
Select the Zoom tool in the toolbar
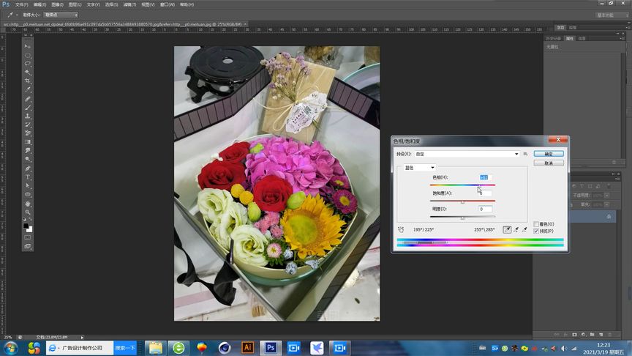click(28, 212)
